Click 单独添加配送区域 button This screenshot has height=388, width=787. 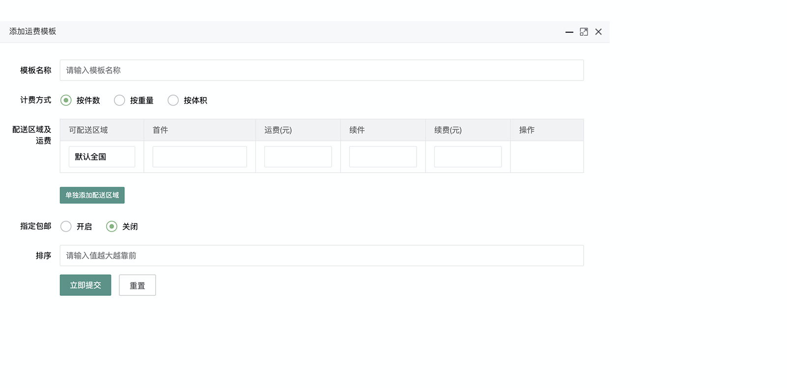pyautogui.click(x=92, y=195)
